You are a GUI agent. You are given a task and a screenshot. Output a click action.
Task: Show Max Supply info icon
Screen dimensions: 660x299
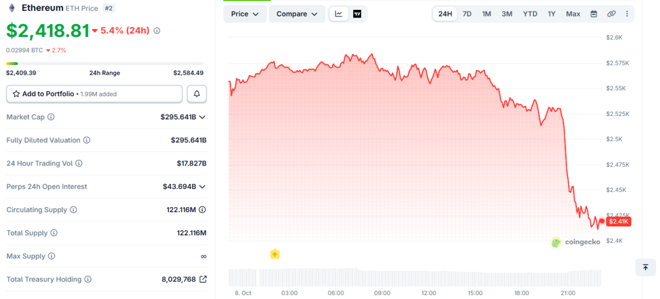pyautogui.click(x=51, y=256)
